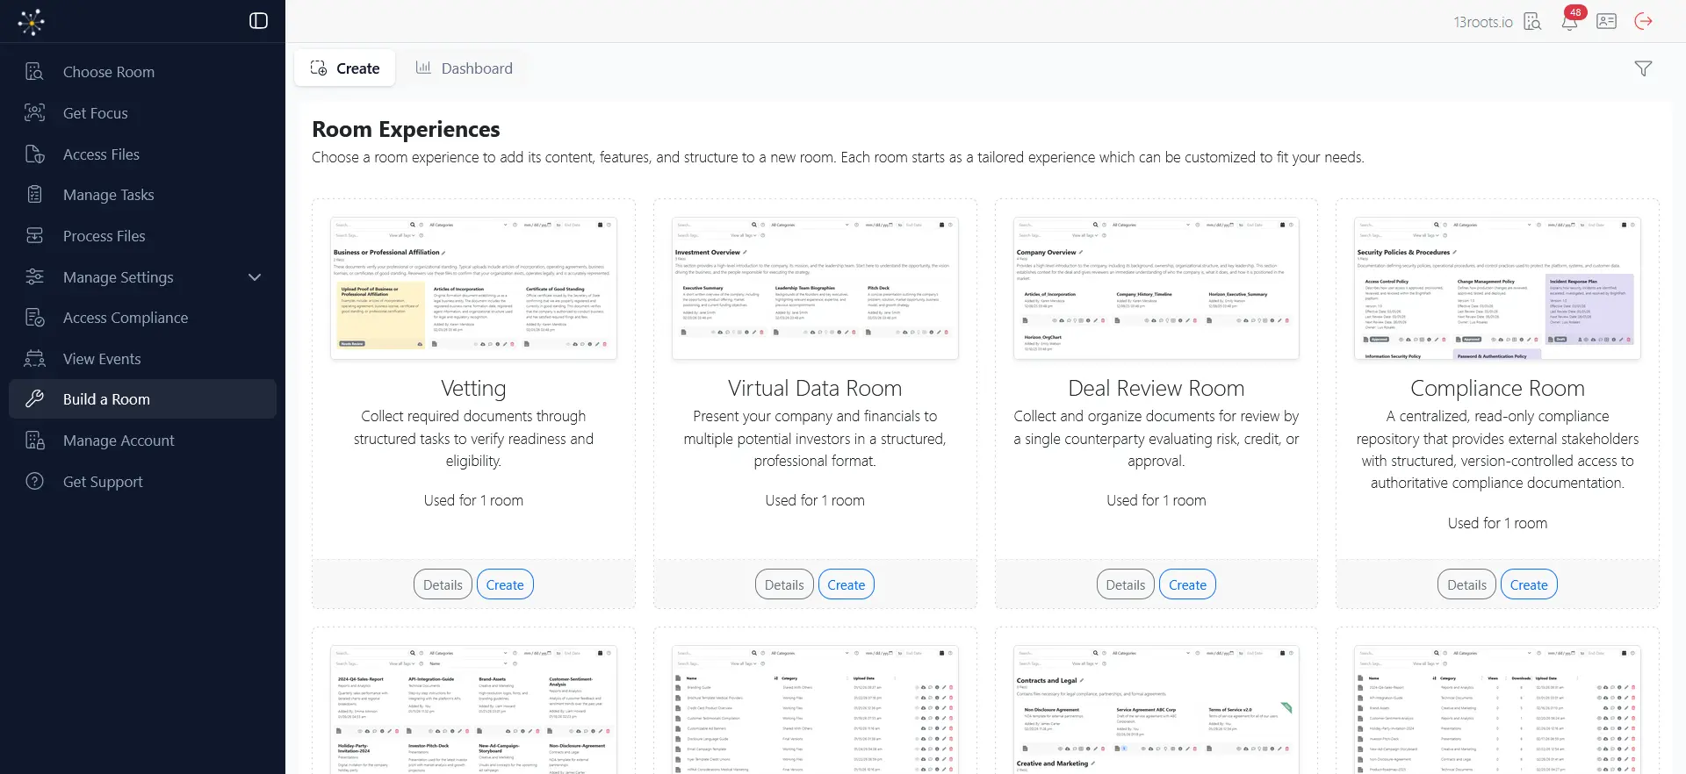The width and height of the screenshot is (1686, 774).
Task: Toggle the sidebar collapse icon
Action: point(258,21)
